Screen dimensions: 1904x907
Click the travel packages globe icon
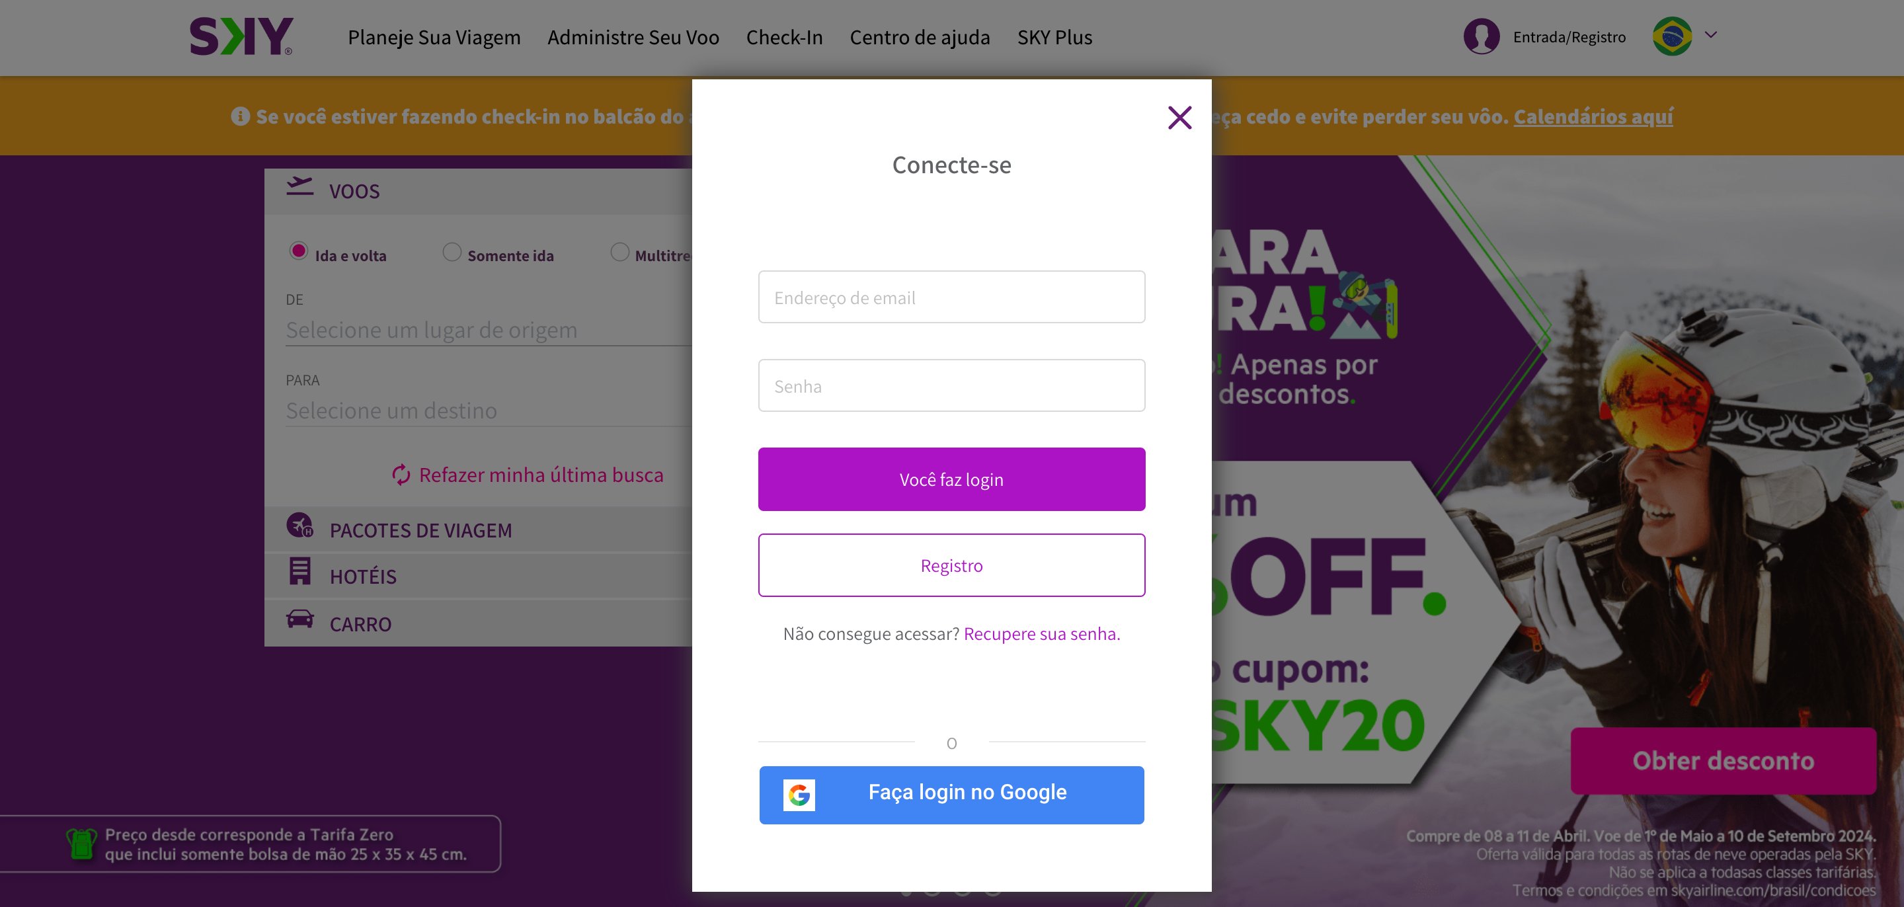pos(299,525)
